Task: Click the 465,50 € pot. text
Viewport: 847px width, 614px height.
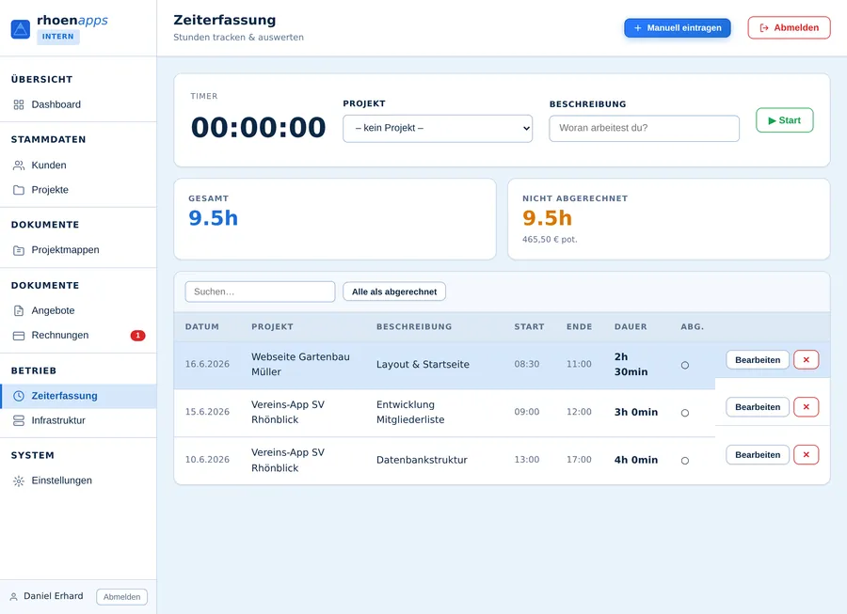Action: tap(550, 240)
